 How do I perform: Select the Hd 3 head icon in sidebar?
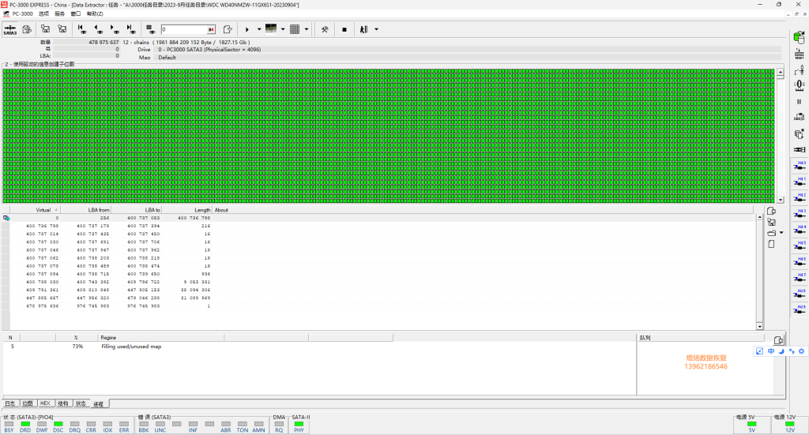pyautogui.click(x=800, y=213)
